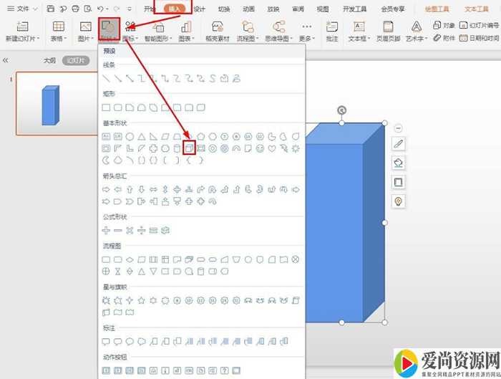
Task: Switch to the 设计 design tab
Action: point(200,9)
